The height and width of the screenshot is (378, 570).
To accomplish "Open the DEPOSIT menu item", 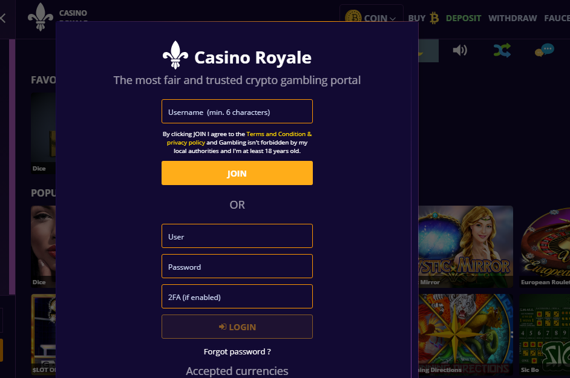I will click(x=464, y=18).
